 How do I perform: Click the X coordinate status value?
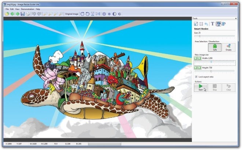(x=8, y=144)
